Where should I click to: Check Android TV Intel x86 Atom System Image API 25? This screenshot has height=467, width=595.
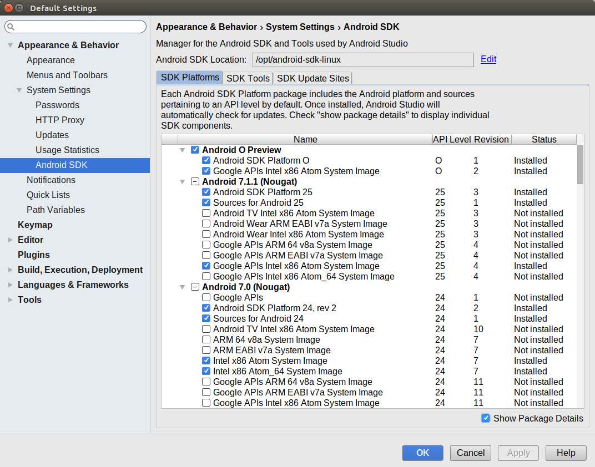coord(206,213)
